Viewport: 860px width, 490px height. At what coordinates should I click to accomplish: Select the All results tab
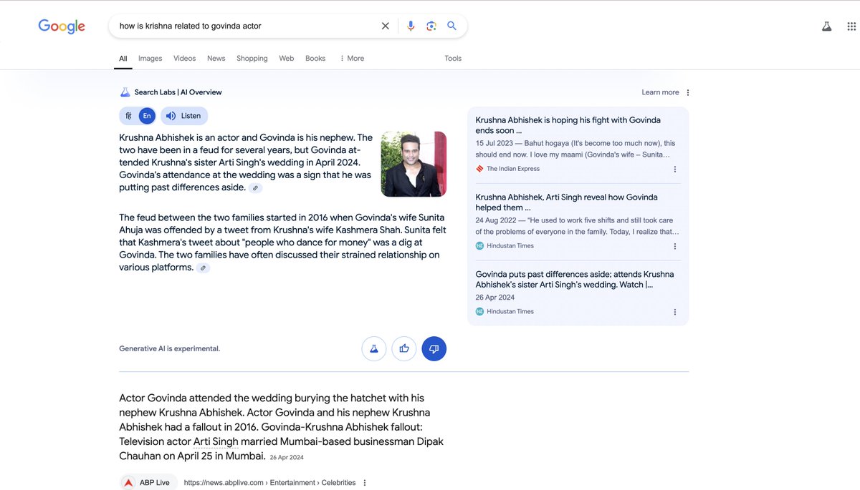[x=123, y=59]
